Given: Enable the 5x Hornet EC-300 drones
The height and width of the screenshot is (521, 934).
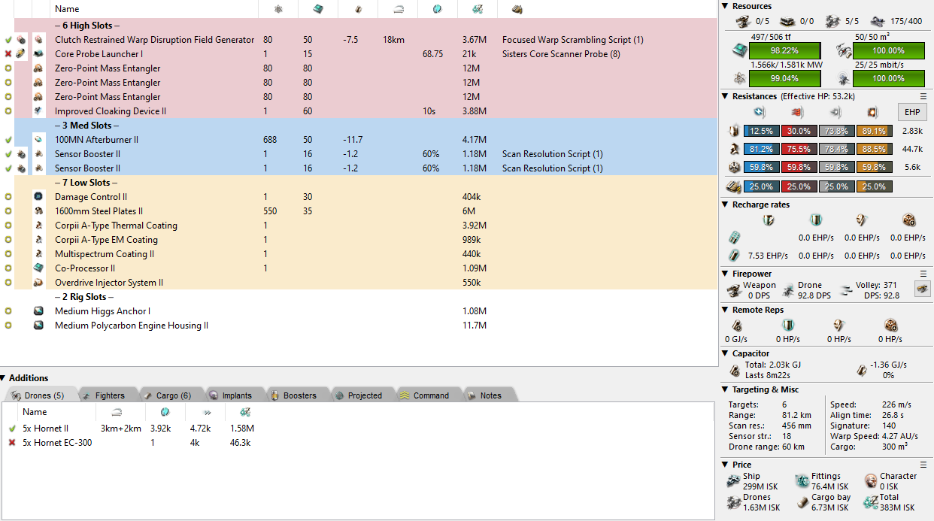Looking at the screenshot, I should coord(12,443).
